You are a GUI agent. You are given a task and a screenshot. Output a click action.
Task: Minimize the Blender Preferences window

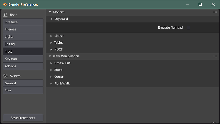(x=187, y=4)
